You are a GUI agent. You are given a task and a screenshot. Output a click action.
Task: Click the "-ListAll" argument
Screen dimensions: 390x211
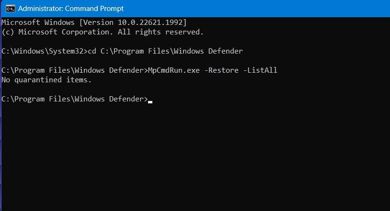tap(261, 70)
